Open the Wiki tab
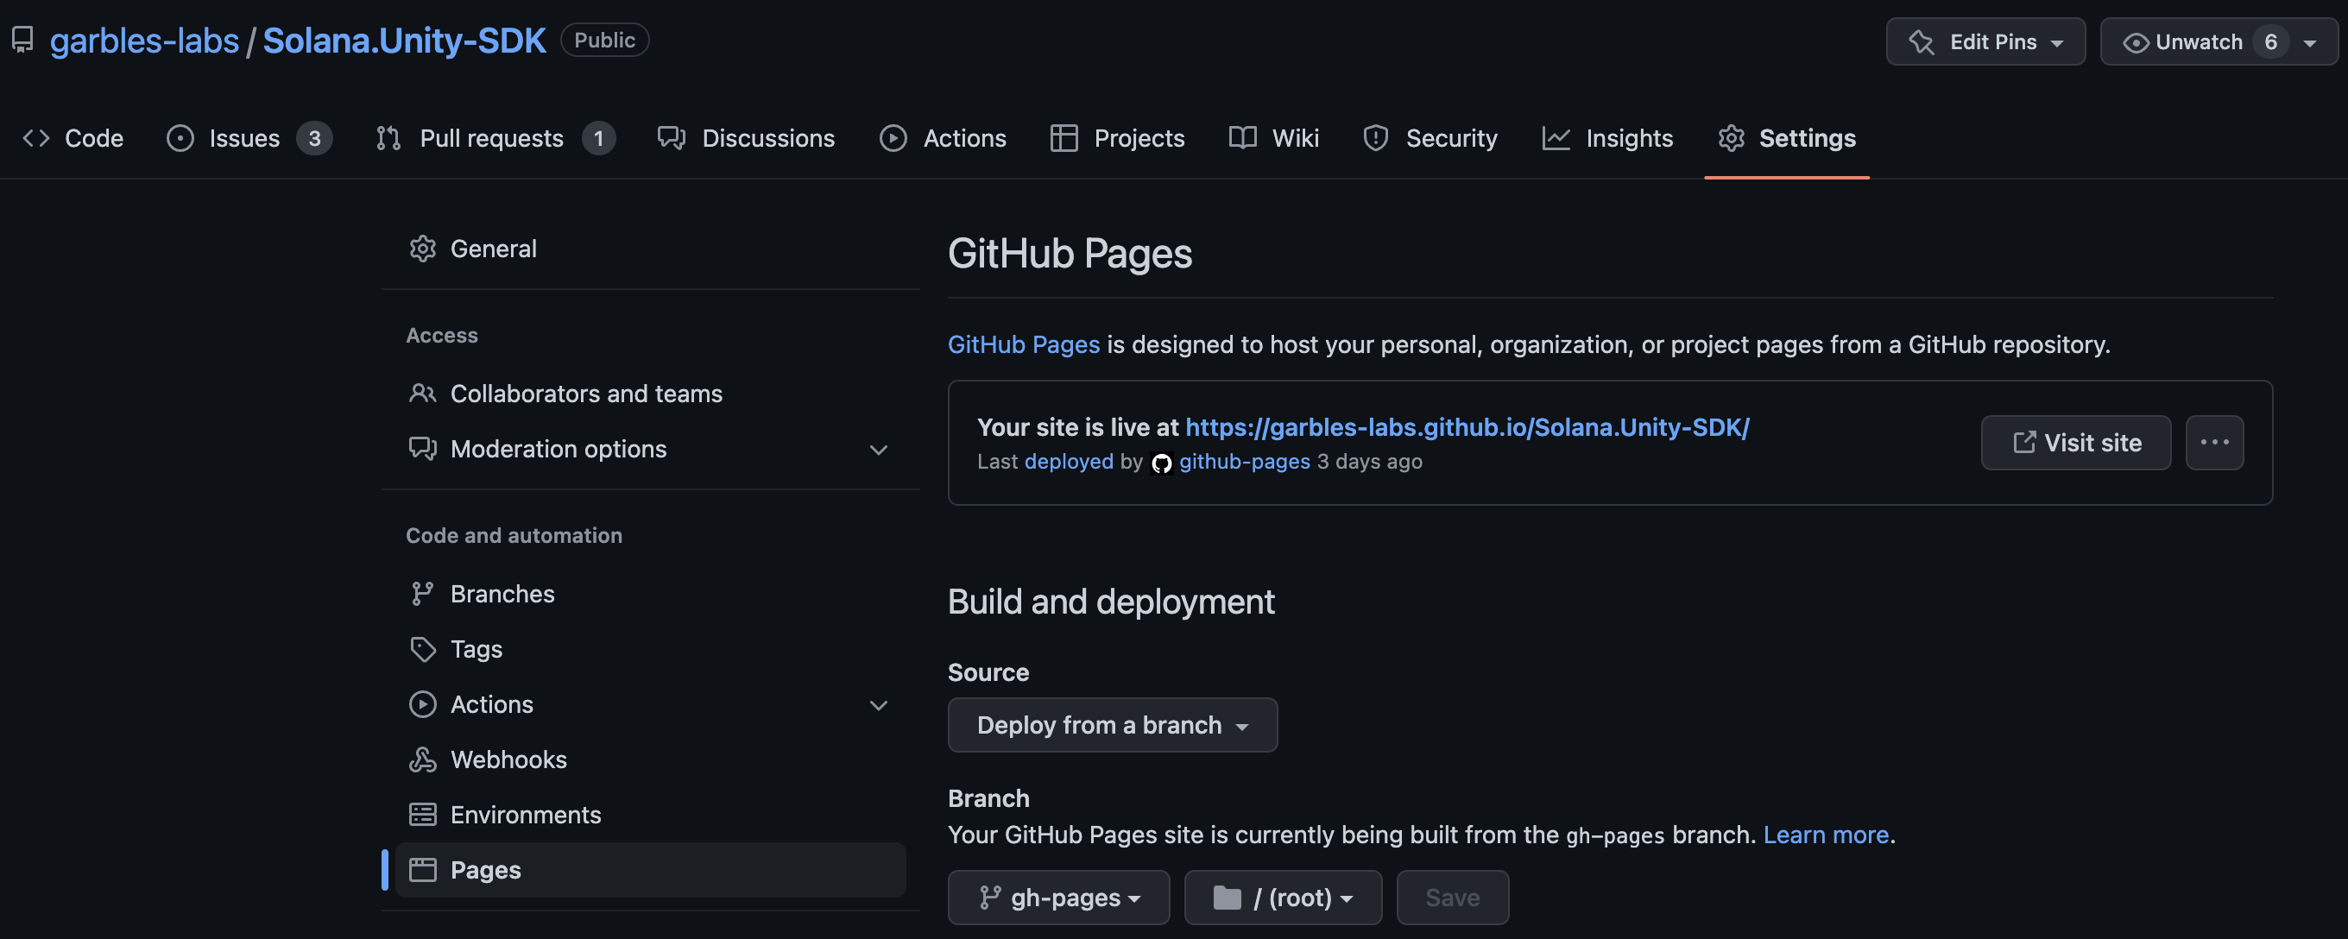 pyautogui.click(x=1273, y=138)
